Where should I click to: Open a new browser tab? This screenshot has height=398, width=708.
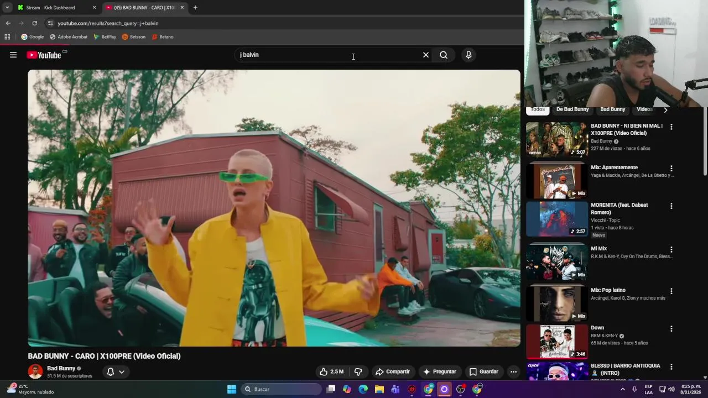(x=195, y=8)
